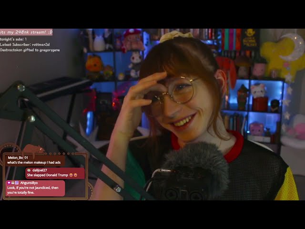Image resolution: width=305 pixels, height=229 pixels.
Task: Click "Latest Subscriber: rottman3d" text
Action: coord(25,44)
